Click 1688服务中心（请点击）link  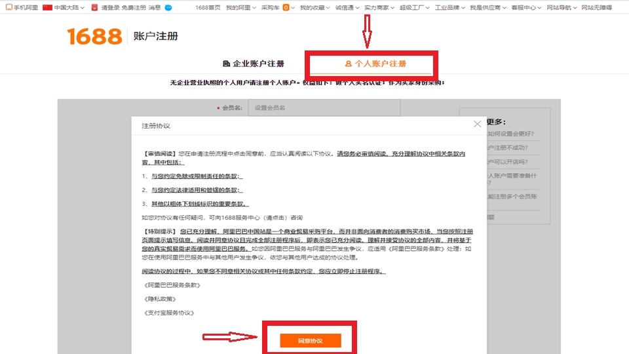(254, 218)
